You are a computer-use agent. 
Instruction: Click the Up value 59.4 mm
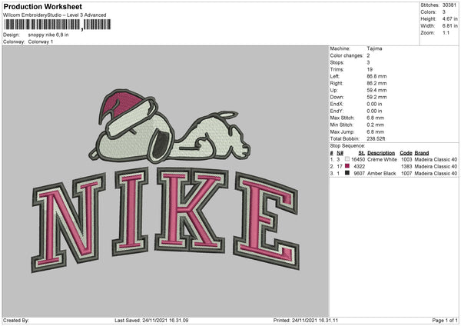(376, 90)
